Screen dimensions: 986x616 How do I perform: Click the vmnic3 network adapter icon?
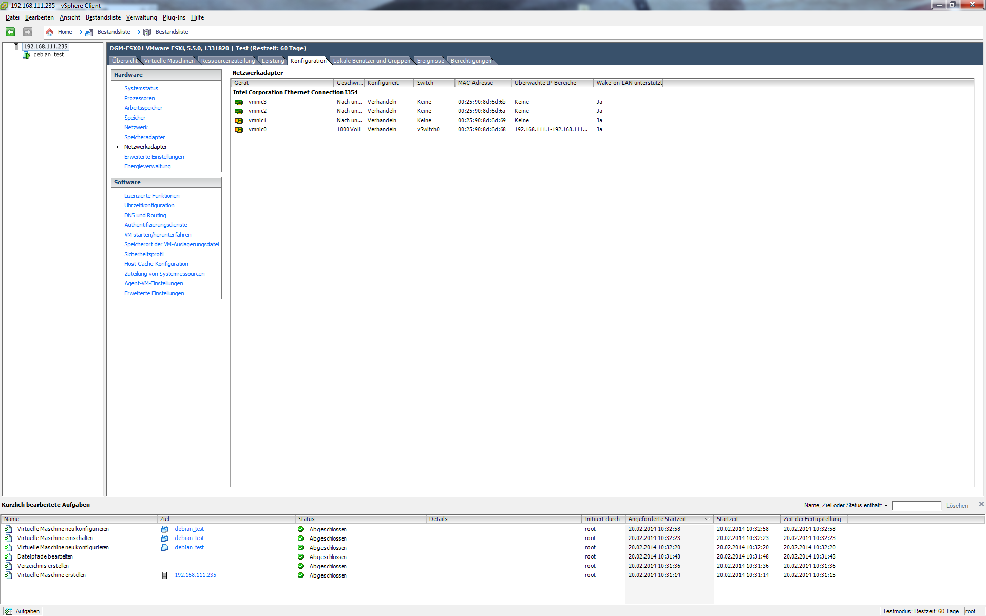point(239,102)
